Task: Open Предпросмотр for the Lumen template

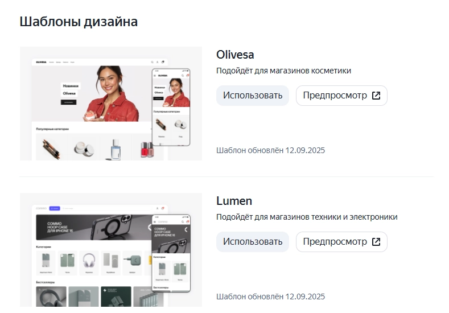Action: [341, 242]
